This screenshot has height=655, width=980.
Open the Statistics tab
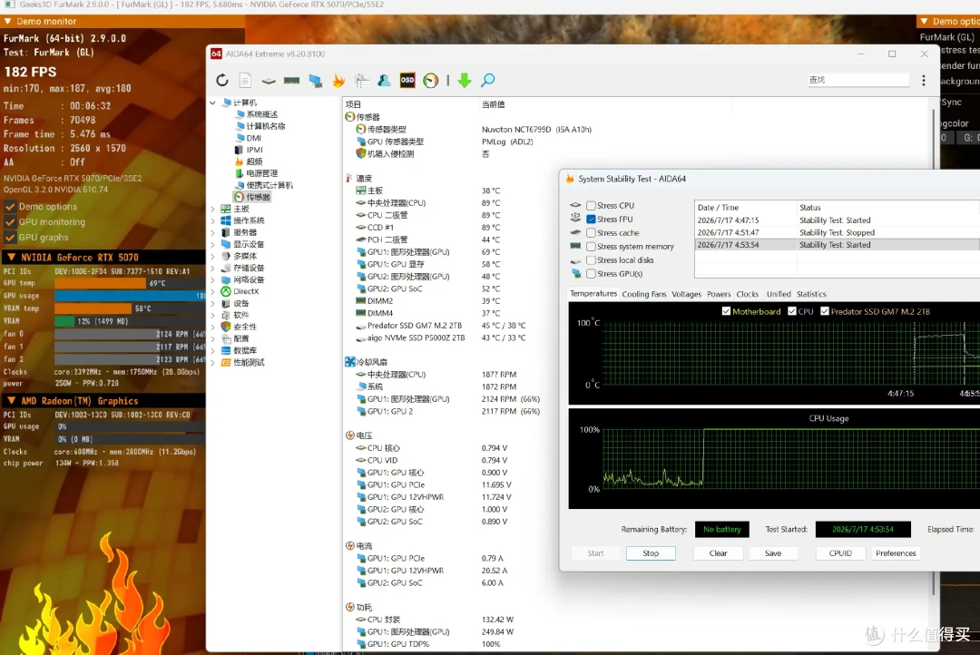pos(811,294)
